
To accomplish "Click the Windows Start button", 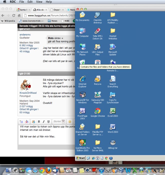I will [81, 158].
